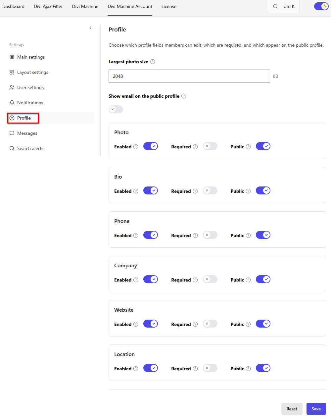Click Bio Public help icon

(248, 191)
